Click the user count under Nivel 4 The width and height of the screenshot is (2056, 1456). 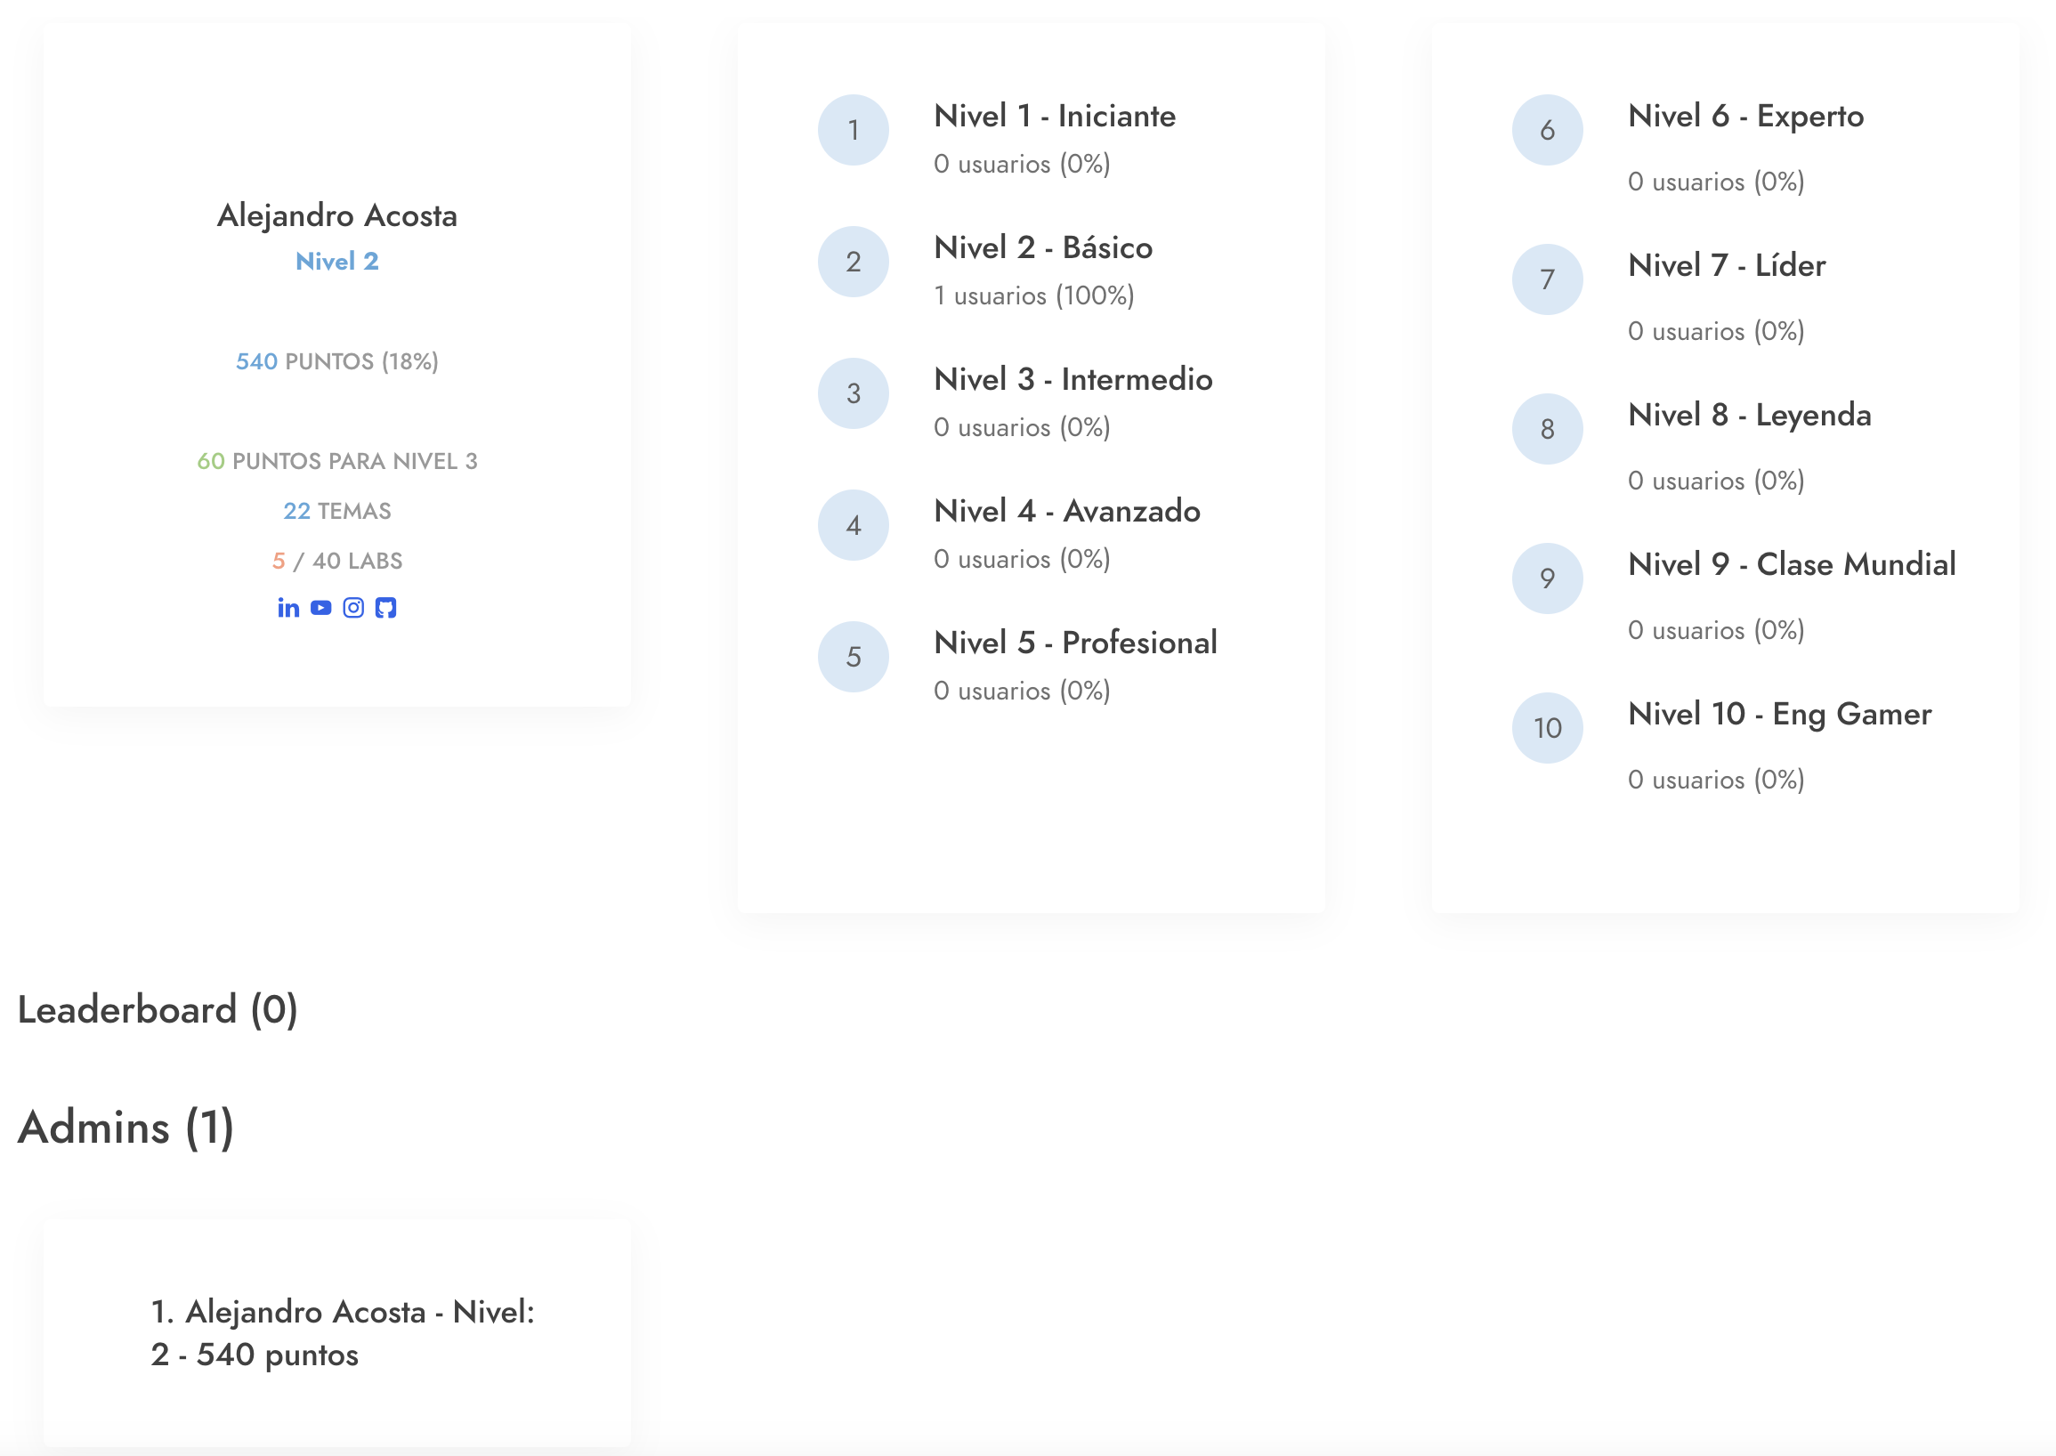[1022, 560]
